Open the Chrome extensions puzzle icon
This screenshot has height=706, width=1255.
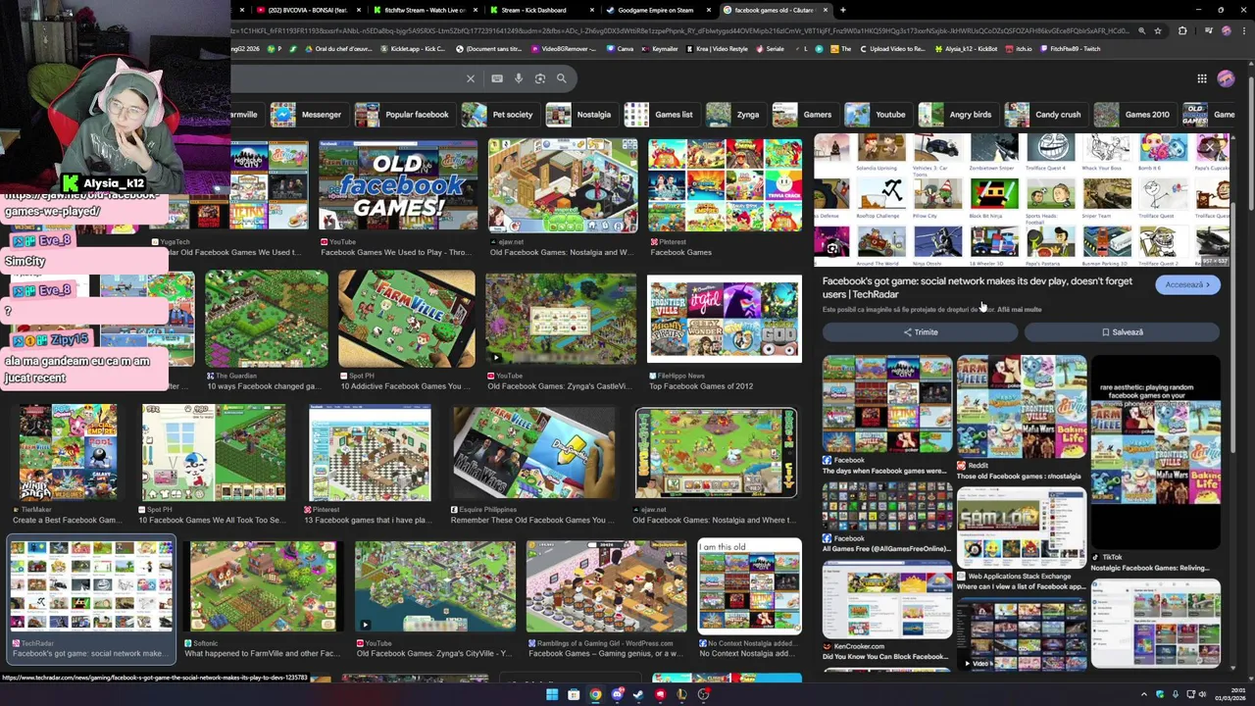[x=1182, y=30]
